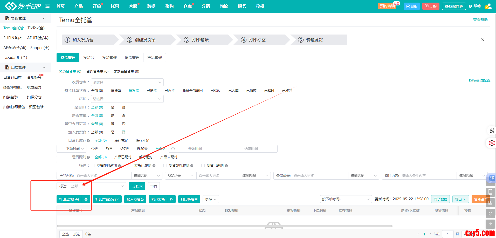This screenshot has width=496, height=238.
Task: Check the 发货即将逾期 checkbox
Action: pos(93,165)
